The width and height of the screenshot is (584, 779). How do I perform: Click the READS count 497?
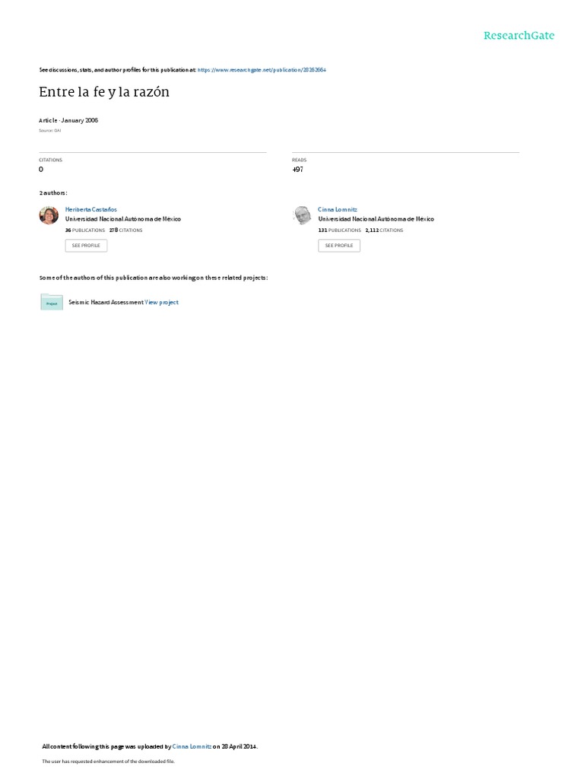(x=297, y=170)
